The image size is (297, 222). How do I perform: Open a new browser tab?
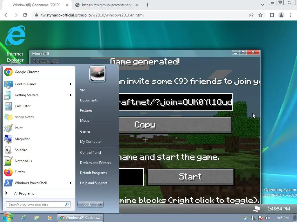pos(148,5)
